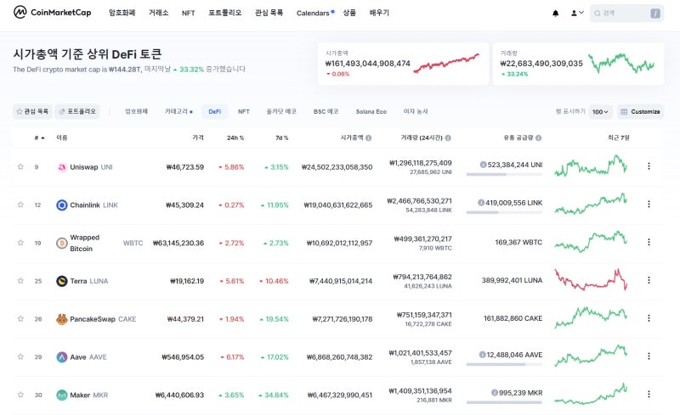Click the 관심 목록 watchlist button
680x415 pixels.
pos(32,111)
